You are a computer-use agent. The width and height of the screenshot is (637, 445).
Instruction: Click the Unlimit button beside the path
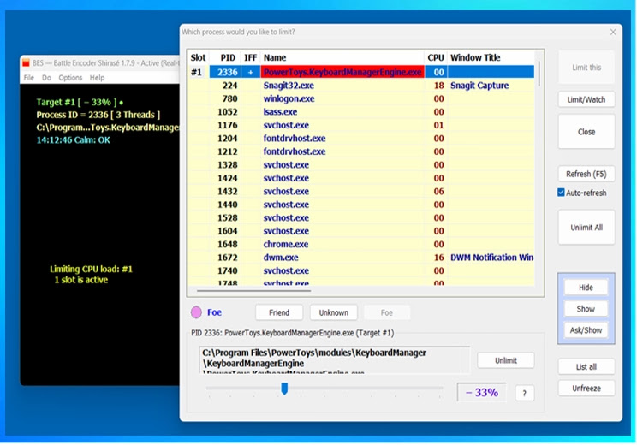[506, 360]
